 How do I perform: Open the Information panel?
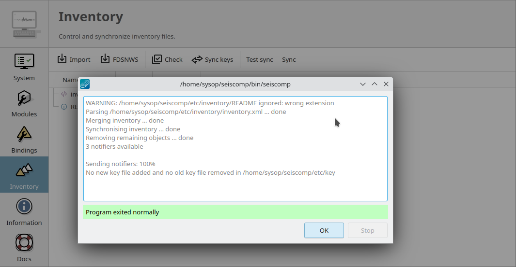(x=24, y=211)
